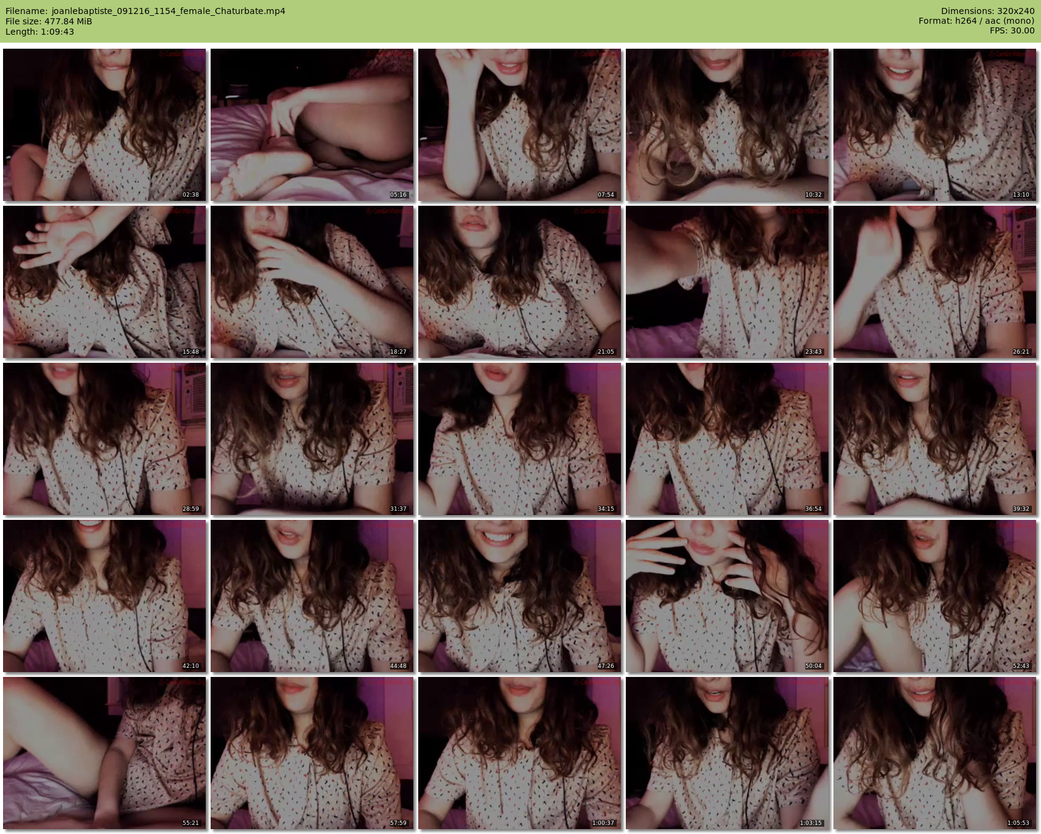Open the thumbnail at 18:27
The height and width of the screenshot is (834, 1041).
coord(312,282)
